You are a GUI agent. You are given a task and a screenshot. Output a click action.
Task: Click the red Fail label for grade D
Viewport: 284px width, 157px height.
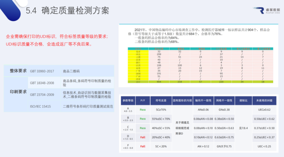click(x=143, y=137)
